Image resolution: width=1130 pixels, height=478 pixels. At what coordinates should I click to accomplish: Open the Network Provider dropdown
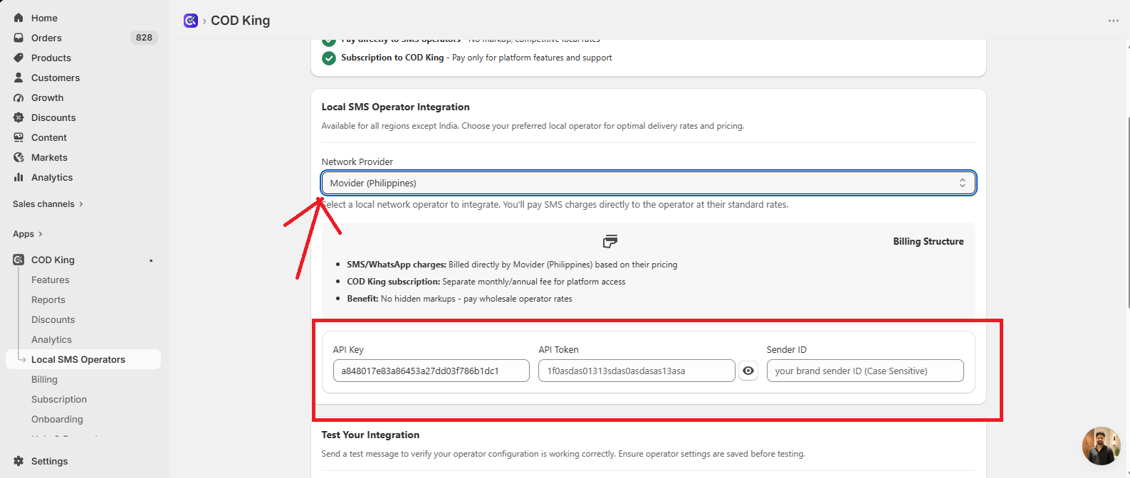(649, 183)
